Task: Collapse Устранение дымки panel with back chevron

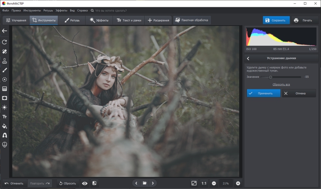Action: pos(248,58)
